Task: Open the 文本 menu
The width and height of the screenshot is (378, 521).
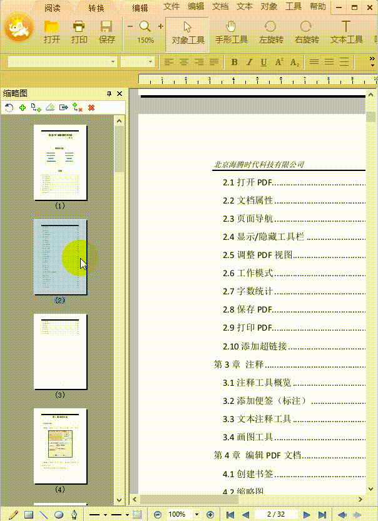Action: [245, 6]
